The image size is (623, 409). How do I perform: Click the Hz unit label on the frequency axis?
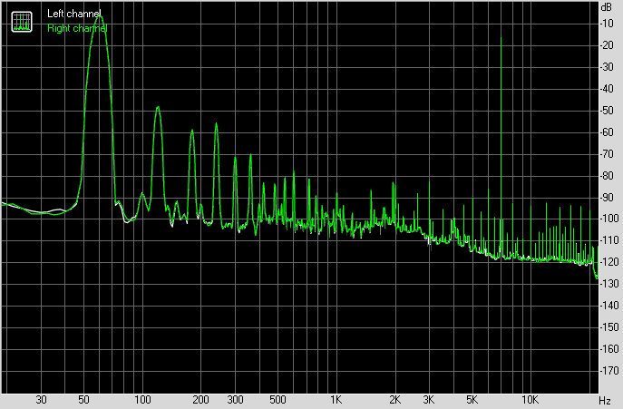[605, 400]
